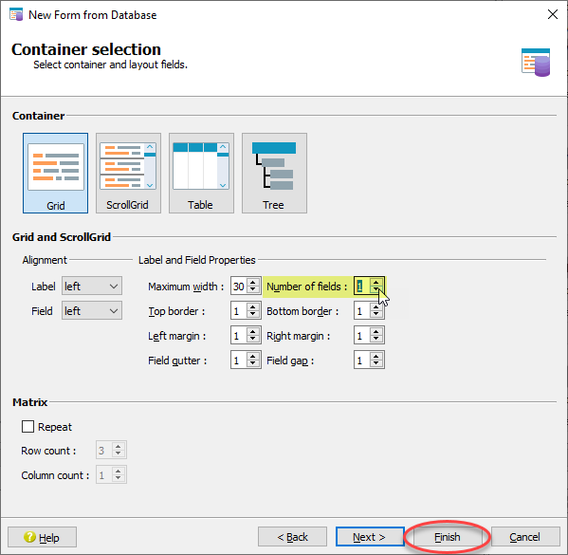Select the Tree container
The image size is (568, 555).
click(274, 173)
